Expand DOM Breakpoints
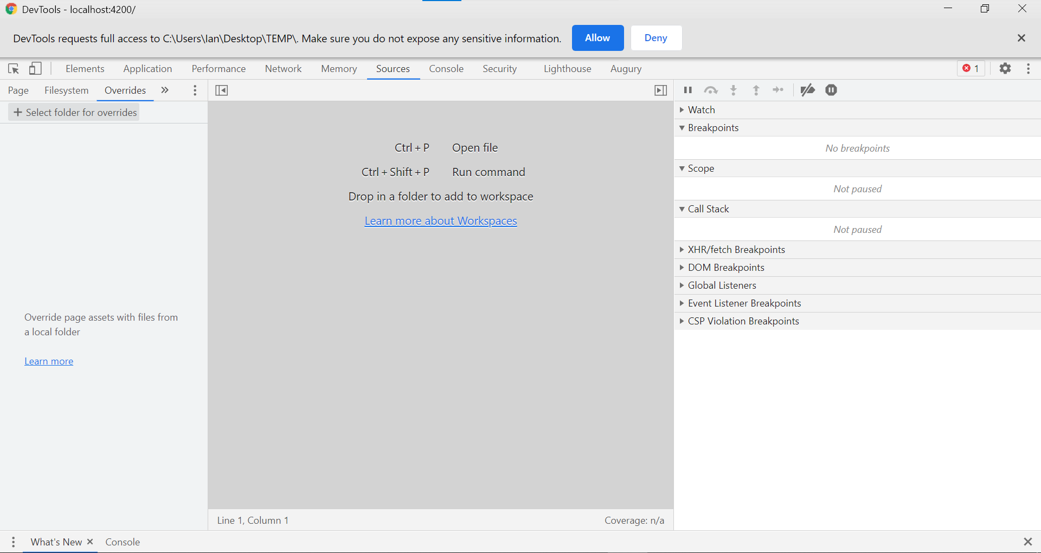Screen dimensions: 1041x553 (857, 268)
